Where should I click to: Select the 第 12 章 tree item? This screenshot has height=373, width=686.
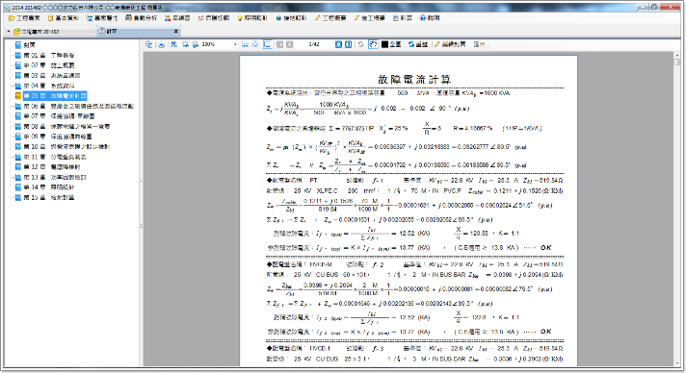click(52, 167)
